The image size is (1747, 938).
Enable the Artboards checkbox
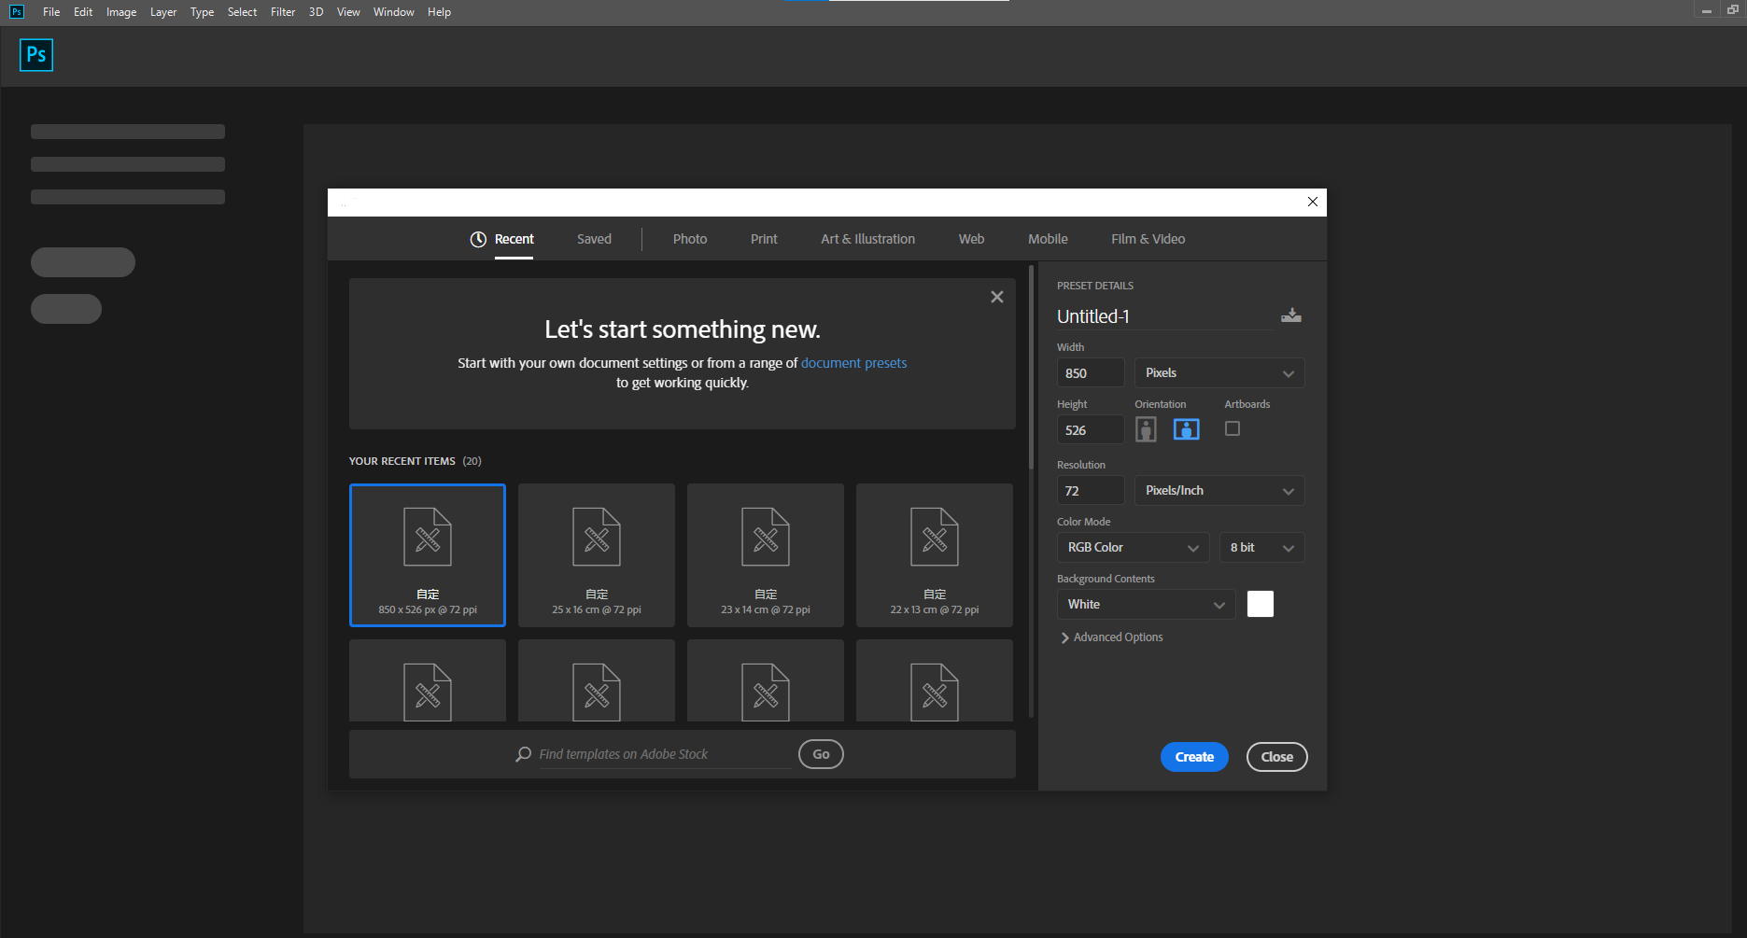click(x=1233, y=428)
